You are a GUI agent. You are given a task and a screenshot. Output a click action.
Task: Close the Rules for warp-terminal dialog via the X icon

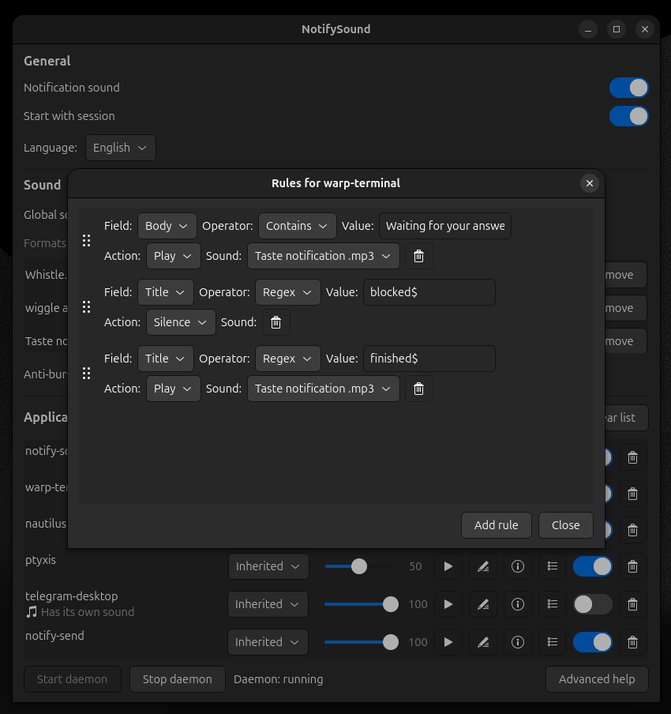590,183
